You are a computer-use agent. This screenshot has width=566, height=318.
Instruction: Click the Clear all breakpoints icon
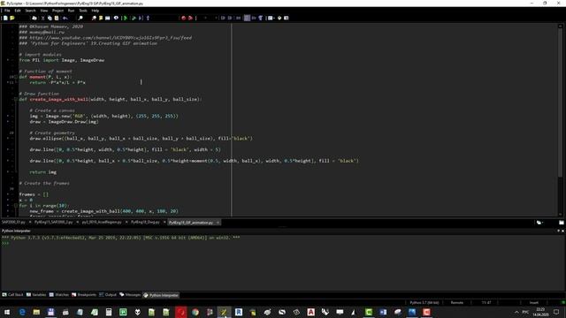click(190, 18)
